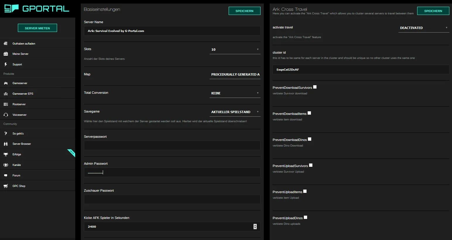452x240 pixels.
Task: Click the Gameserver EPS icon
Action: click(6, 94)
